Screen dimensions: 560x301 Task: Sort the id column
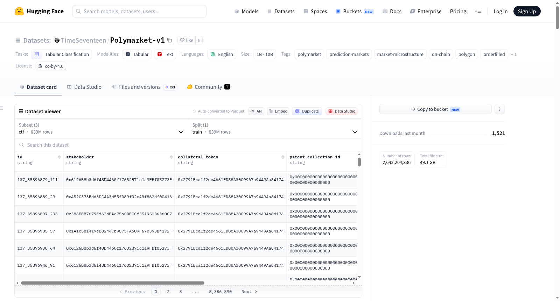click(59, 157)
